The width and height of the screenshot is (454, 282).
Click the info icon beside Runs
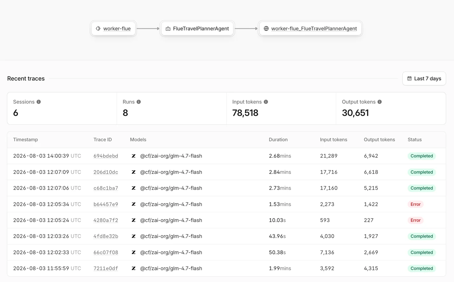coord(139,102)
